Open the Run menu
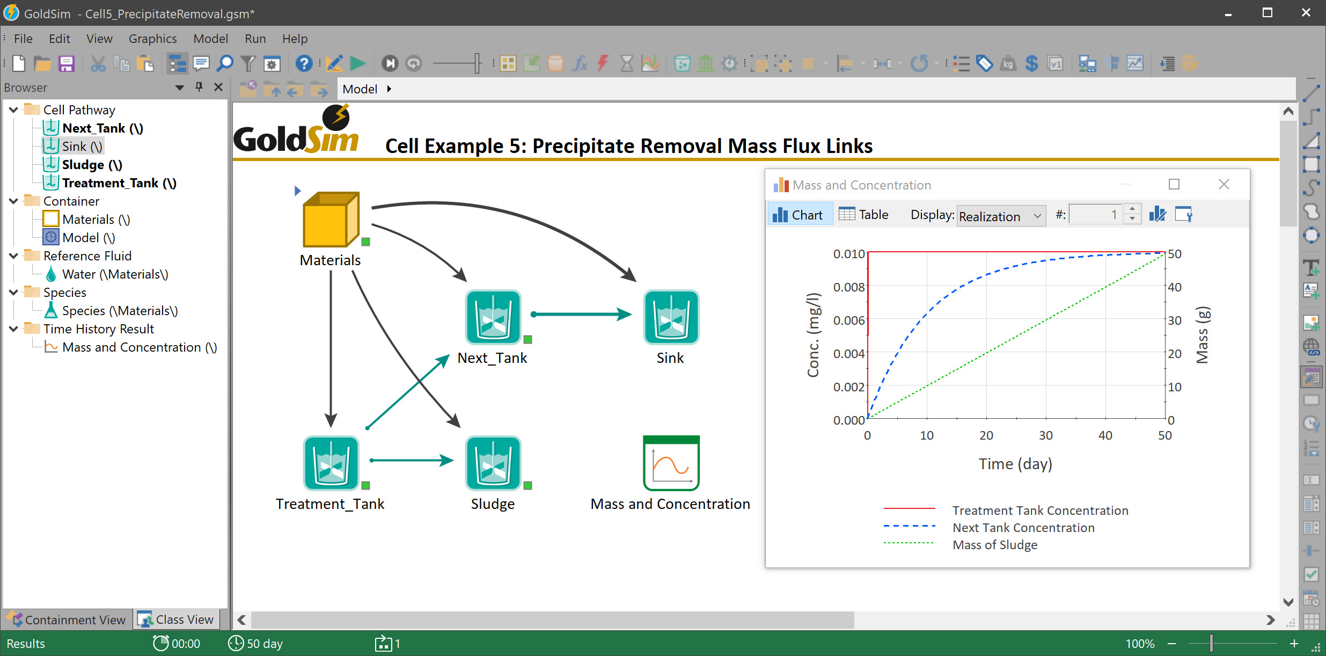Viewport: 1326px width, 656px height. coord(255,39)
